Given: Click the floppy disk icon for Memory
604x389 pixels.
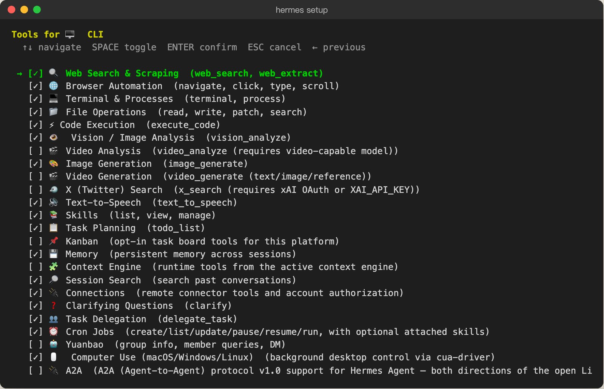Looking at the screenshot, I should point(53,254).
